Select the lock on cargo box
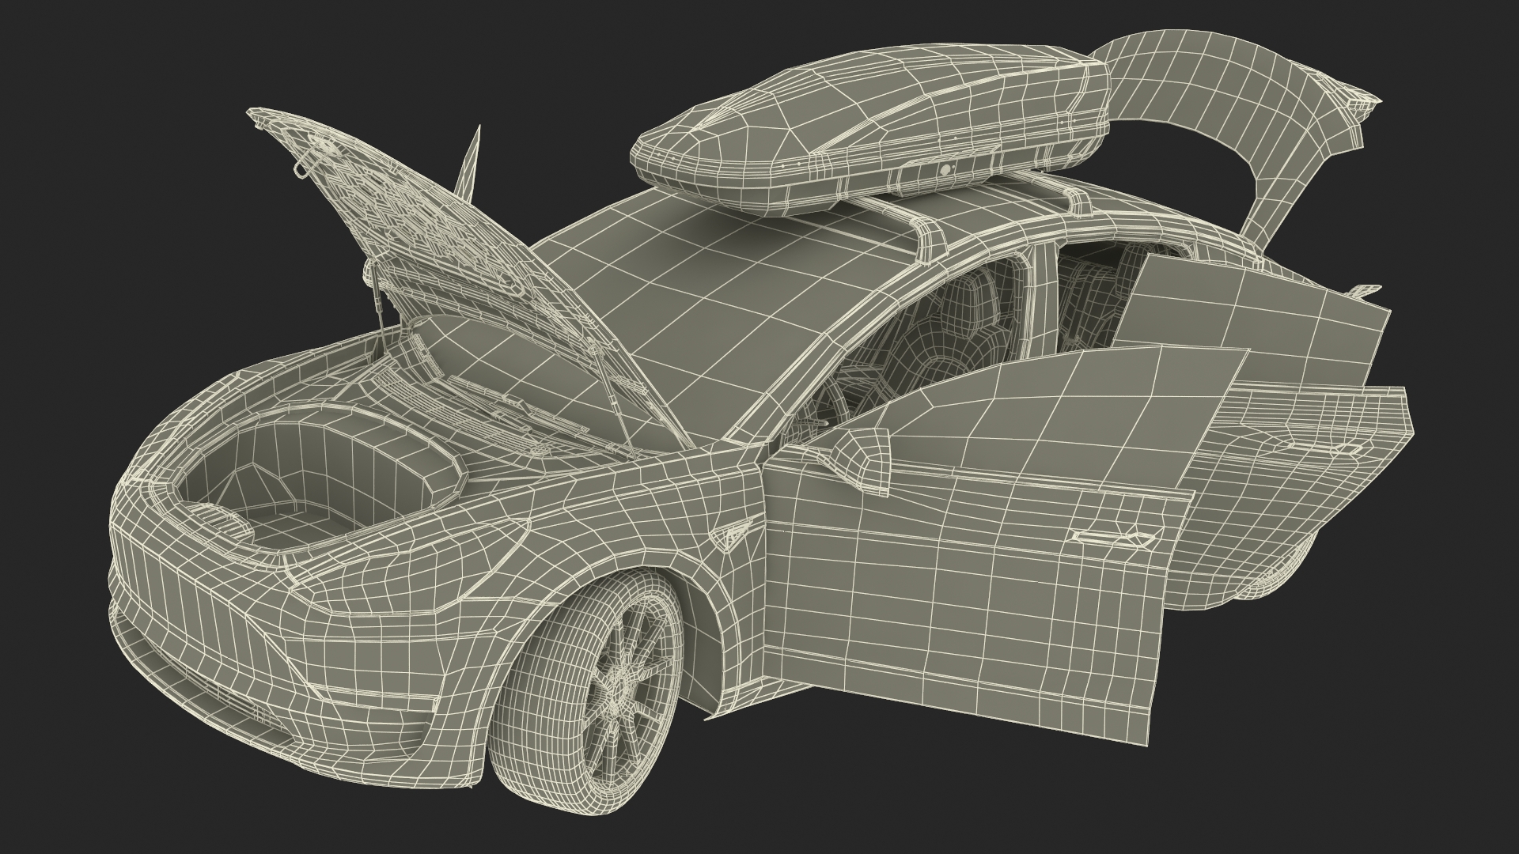 point(945,169)
